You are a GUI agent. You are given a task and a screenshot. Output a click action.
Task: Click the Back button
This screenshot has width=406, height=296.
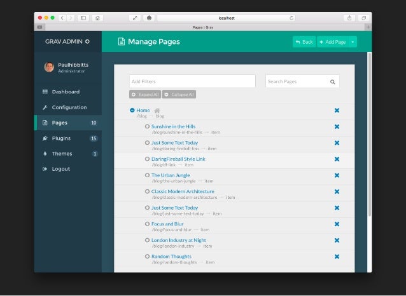click(x=304, y=42)
